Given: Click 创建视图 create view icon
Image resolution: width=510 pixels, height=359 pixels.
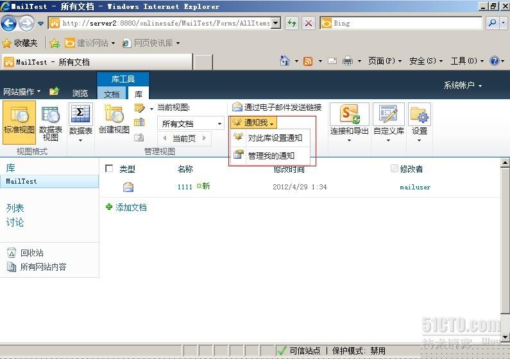Looking at the screenshot, I should click(114, 119).
